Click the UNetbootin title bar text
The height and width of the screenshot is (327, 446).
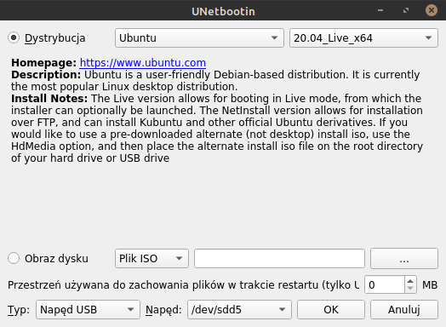click(223, 11)
